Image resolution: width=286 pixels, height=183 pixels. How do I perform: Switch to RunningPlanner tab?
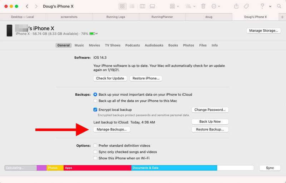tap(162, 17)
